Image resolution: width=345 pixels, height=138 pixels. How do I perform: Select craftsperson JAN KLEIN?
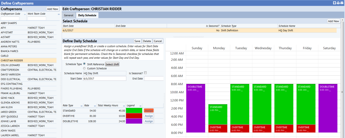[x=28, y=107]
